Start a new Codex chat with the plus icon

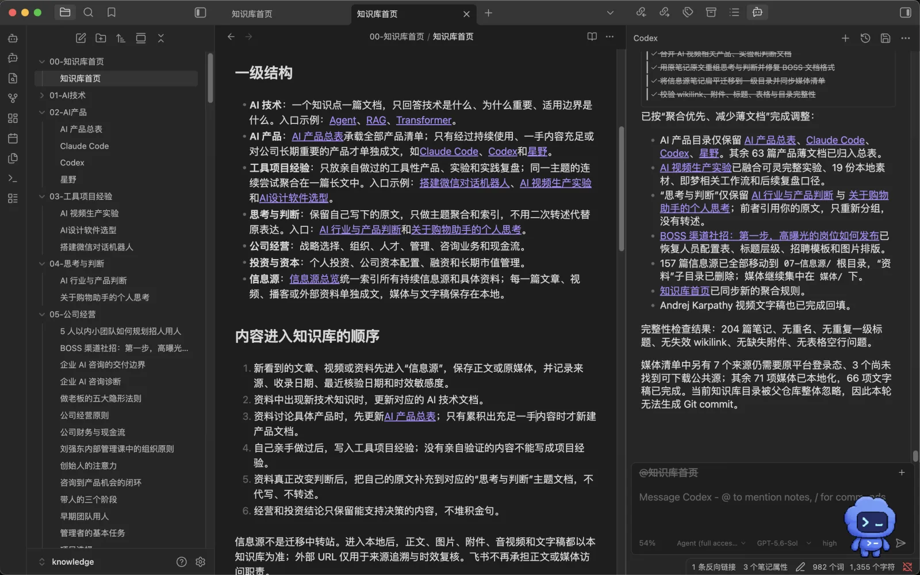(845, 38)
